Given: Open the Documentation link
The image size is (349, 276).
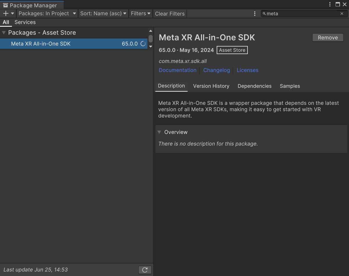Looking at the screenshot, I should tap(177, 70).
